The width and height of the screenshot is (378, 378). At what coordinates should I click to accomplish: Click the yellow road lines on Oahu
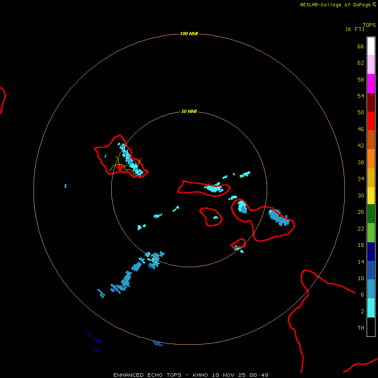click(124, 166)
